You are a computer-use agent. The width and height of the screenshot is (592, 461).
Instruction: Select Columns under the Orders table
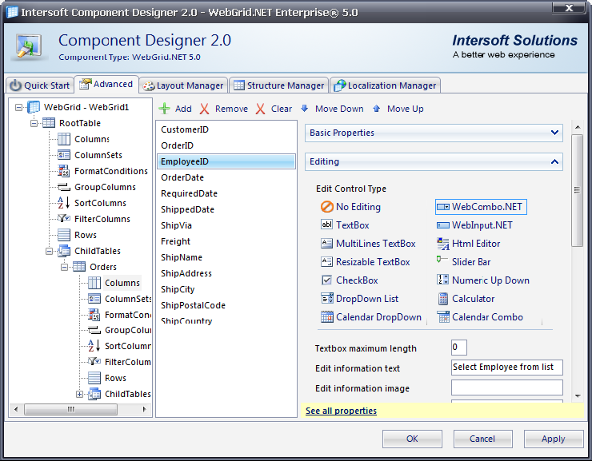[x=122, y=283]
